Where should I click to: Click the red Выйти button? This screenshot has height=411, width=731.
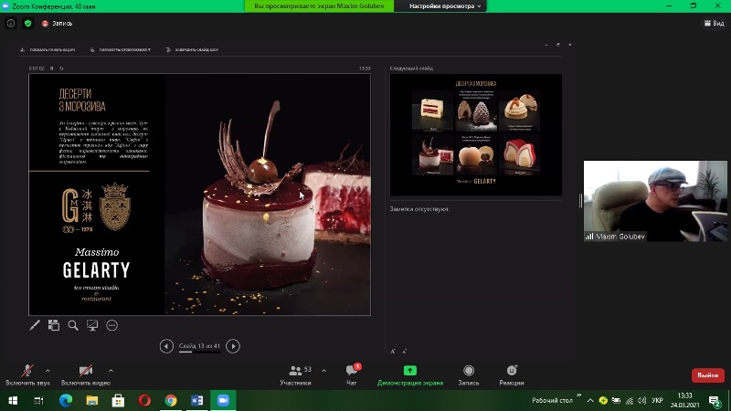(x=707, y=374)
